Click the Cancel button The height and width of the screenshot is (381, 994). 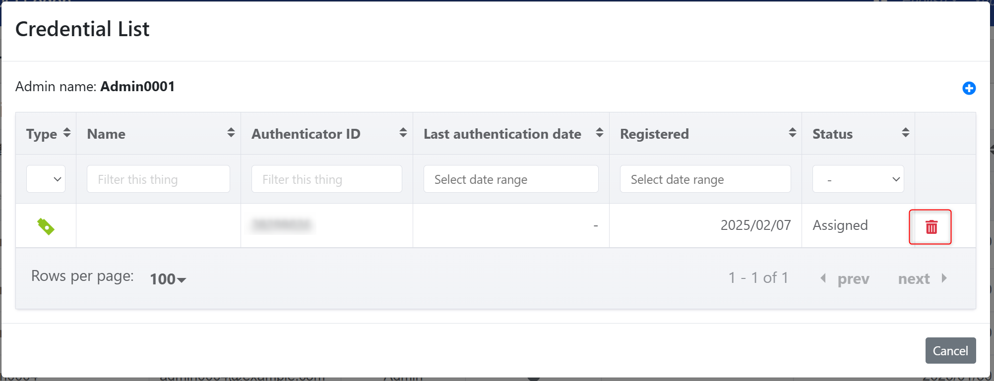950,350
